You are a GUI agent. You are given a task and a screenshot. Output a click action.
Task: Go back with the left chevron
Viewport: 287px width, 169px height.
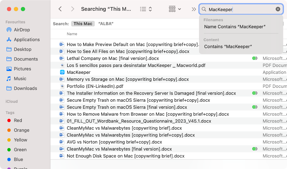(x=60, y=9)
